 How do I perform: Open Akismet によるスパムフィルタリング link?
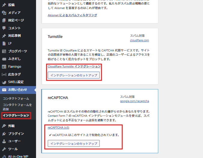(x=72, y=15)
